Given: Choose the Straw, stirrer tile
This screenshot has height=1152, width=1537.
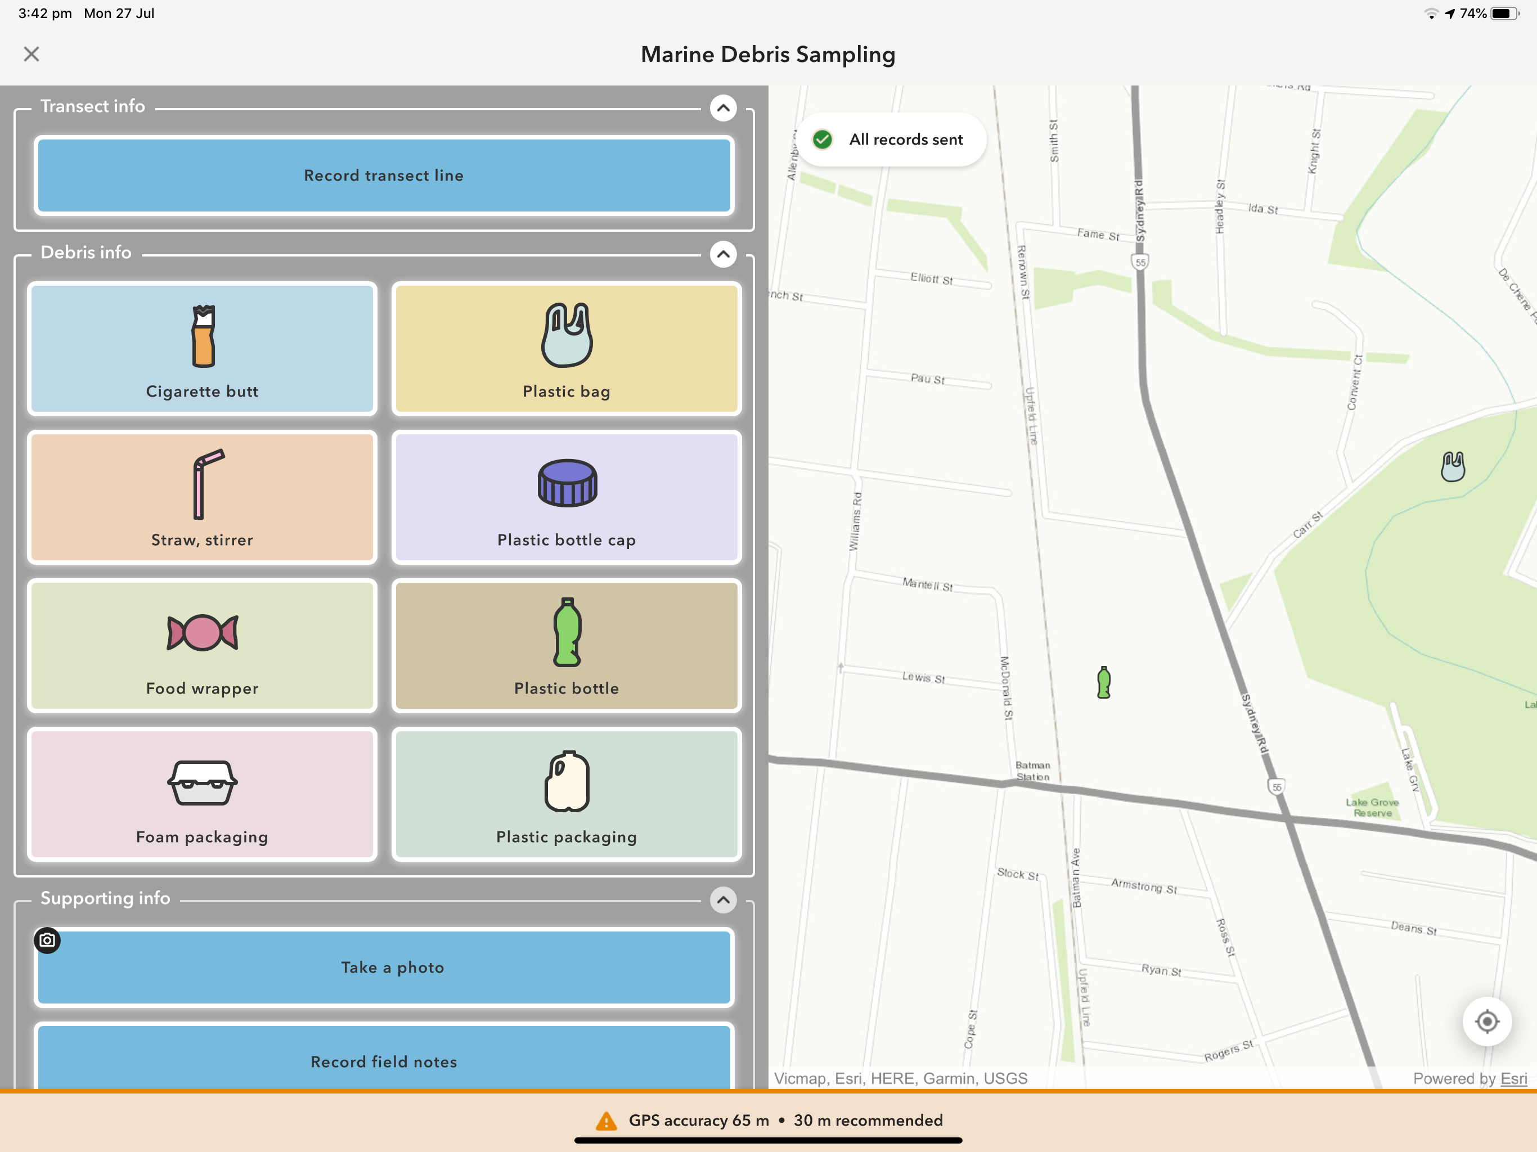Looking at the screenshot, I should [202, 497].
